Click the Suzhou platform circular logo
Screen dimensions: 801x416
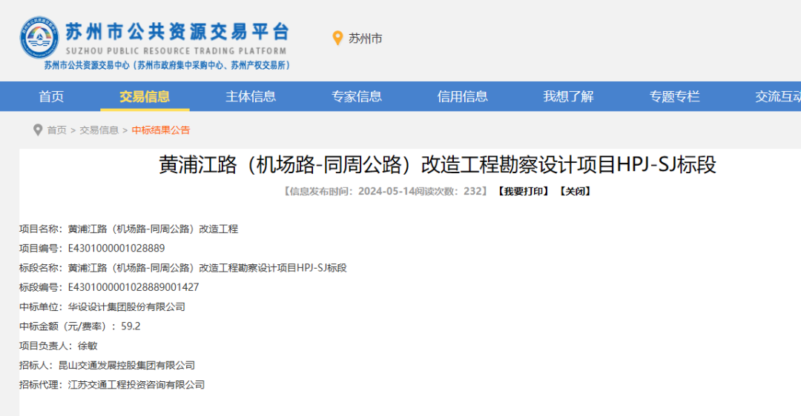click(39, 38)
